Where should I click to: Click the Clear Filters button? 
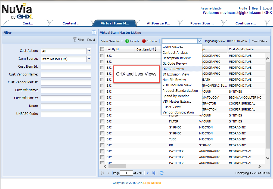pos(259,41)
